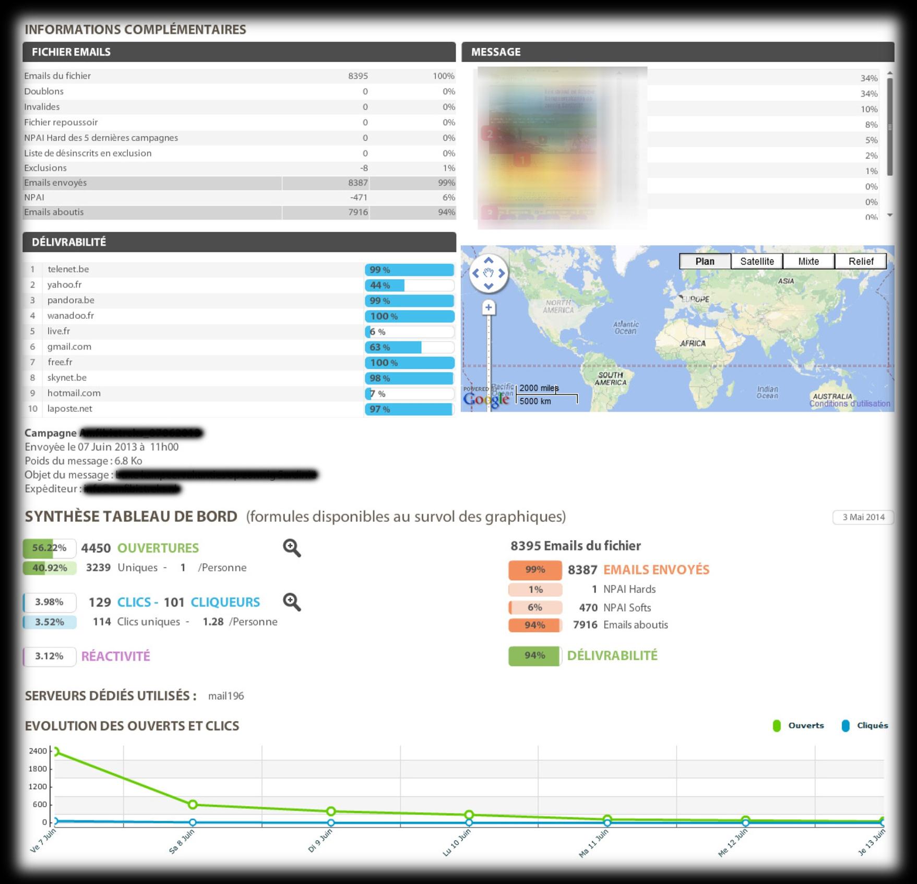This screenshot has height=884, width=917.
Task: Click the FICHIER EMAILS panel header
Action: click(239, 52)
